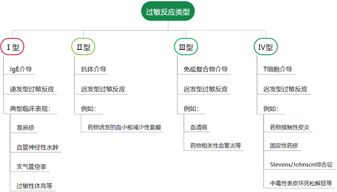Click 速发型过敏反应 under Ⅰ型

[x=32, y=89]
